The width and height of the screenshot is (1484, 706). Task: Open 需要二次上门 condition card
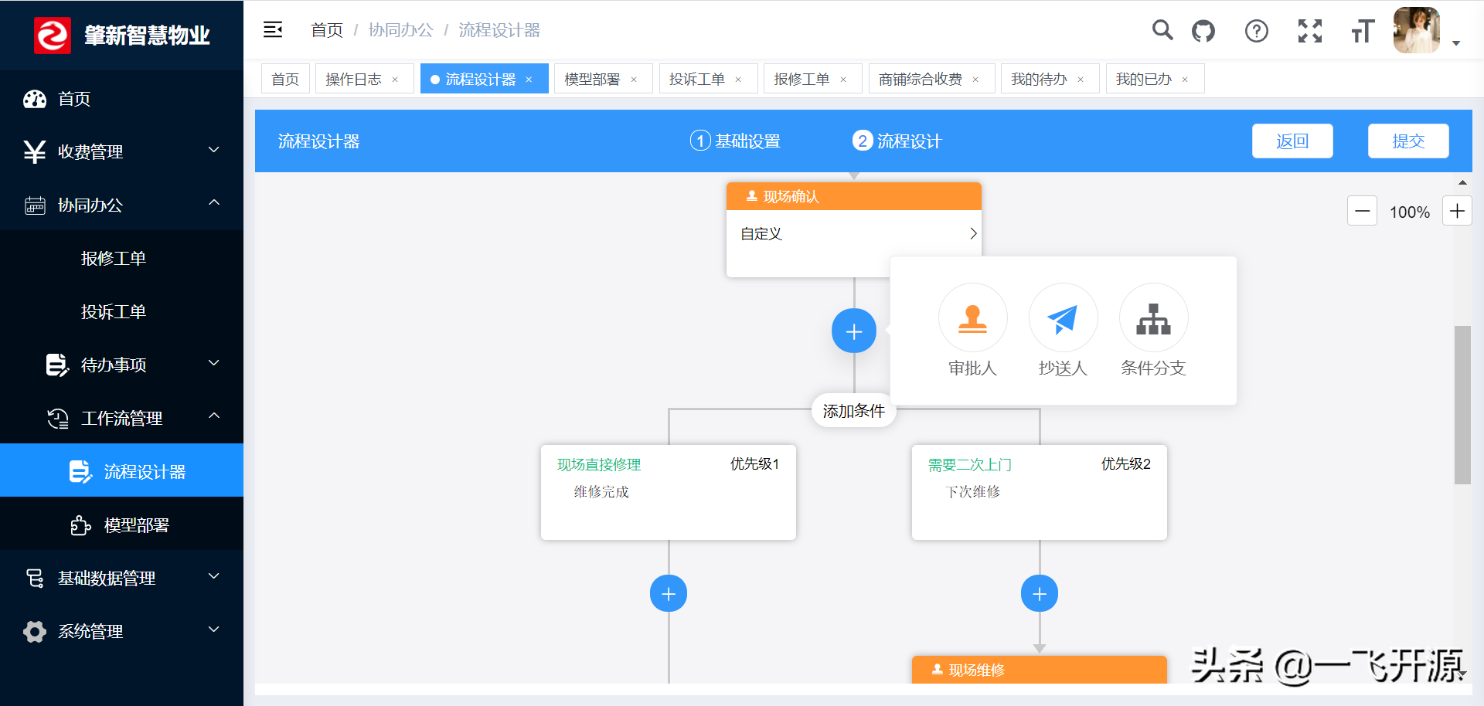(1040, 492)
